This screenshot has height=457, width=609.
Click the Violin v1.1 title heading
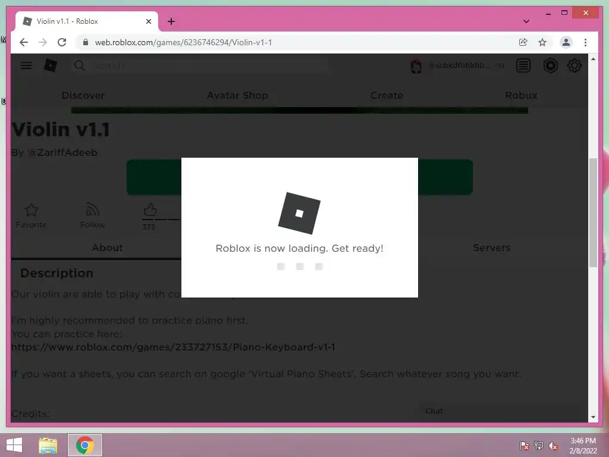(61, 129)
